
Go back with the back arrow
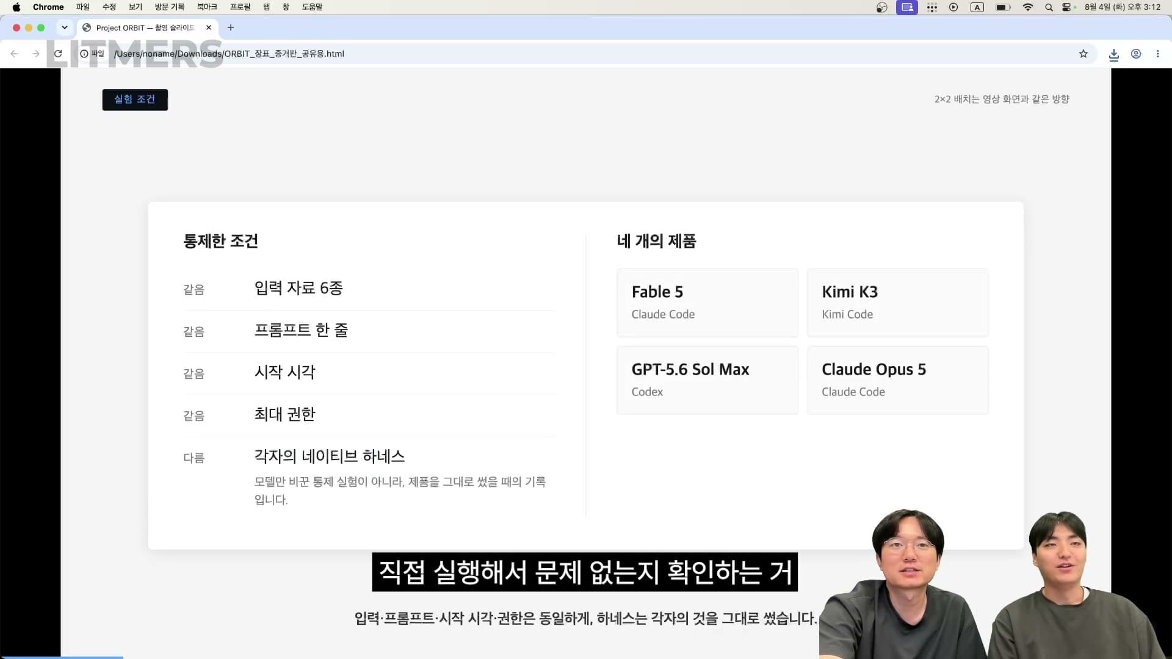(x=15, y=54)
